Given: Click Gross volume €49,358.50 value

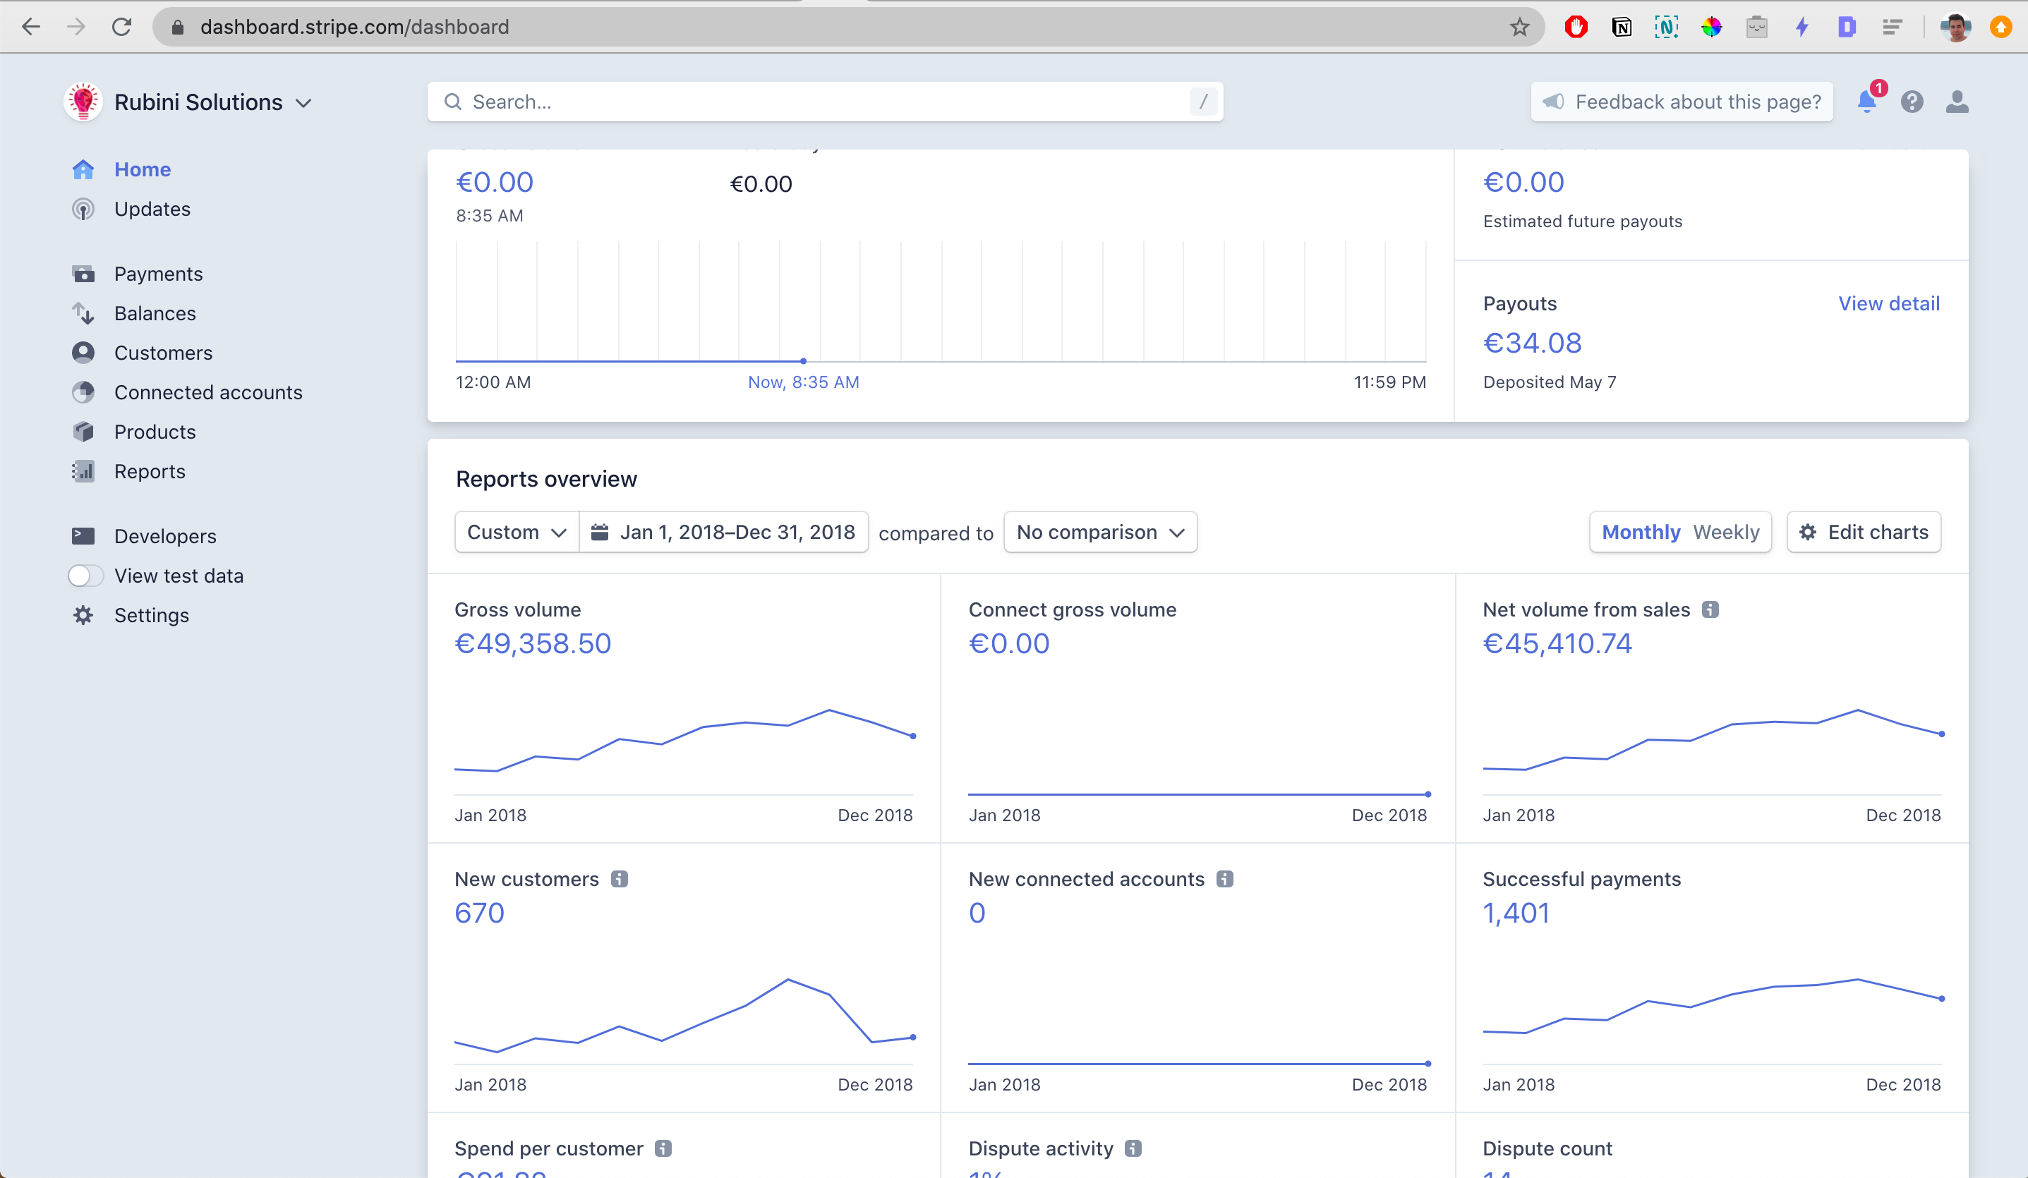Looking at the screenshot, I should [533, 644].
